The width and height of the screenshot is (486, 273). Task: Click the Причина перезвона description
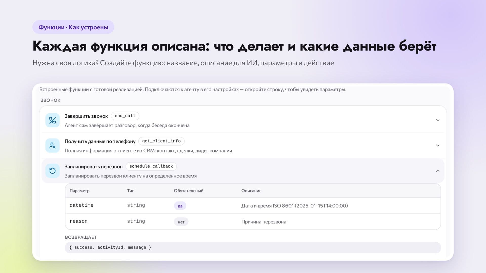[x=264, y=222]
